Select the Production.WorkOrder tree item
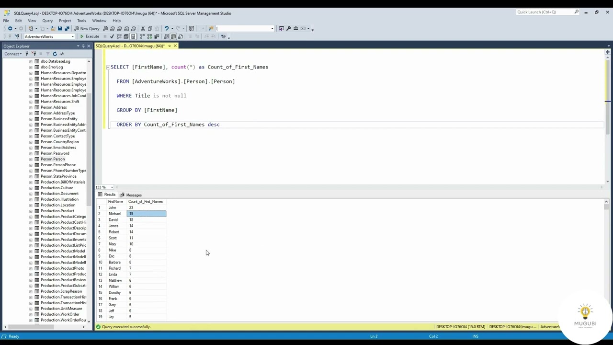The image size is (613, 345). click(60, 314)
